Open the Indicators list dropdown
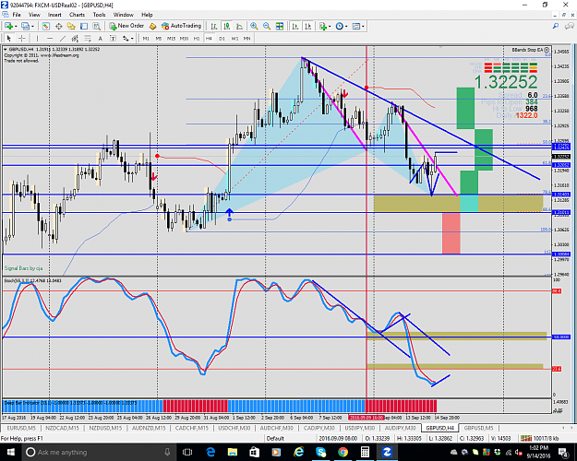The width and height of the screenshot is (577, 461). pyautogui.click(x=325, y=26)
